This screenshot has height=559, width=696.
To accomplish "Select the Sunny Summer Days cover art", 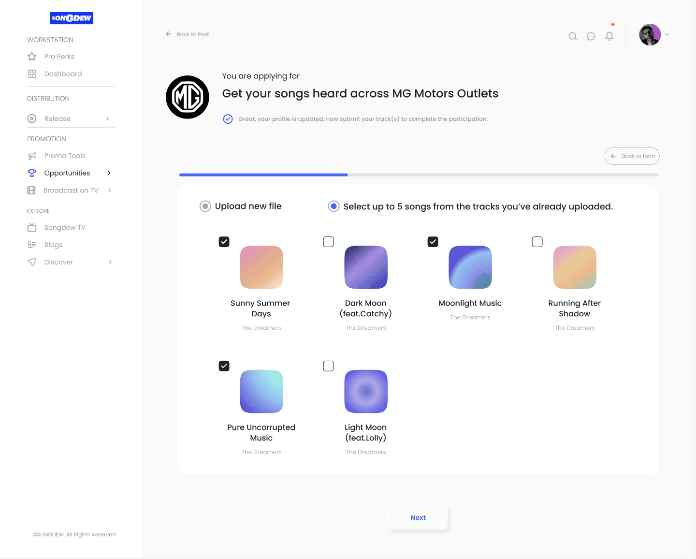I will 261,267.
